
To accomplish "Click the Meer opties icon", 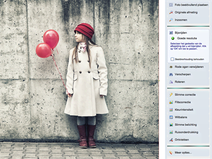I will [171, 152].
